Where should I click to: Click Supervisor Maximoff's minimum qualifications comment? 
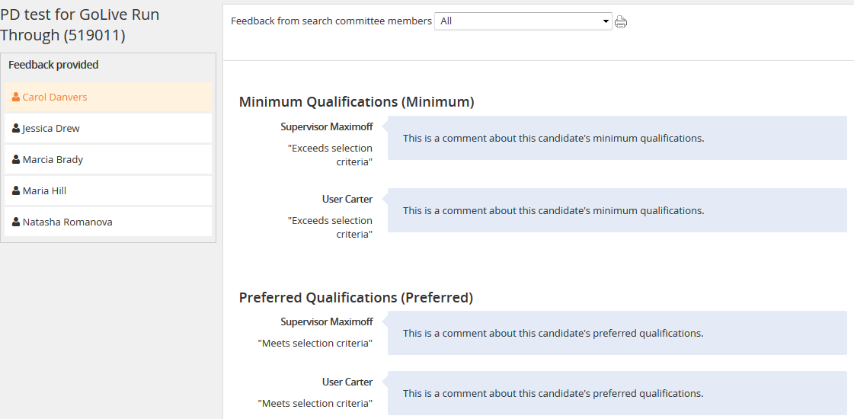click(x=617, y=138)
